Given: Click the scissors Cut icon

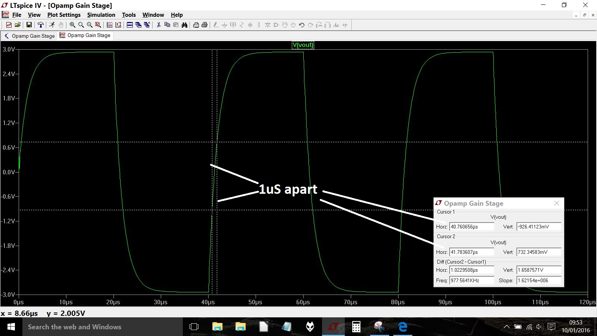Looking at the screenshot, I should tap(159, 25).
